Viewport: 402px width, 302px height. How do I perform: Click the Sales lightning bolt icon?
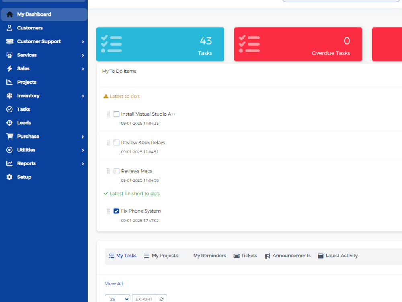coord(10,68)
